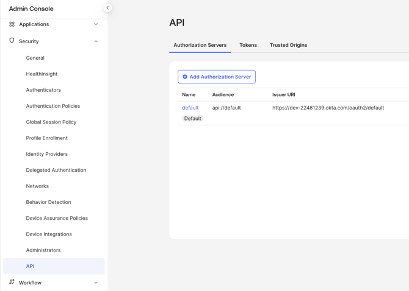Open the default authorization server link
This screenshot has height=291, width=409.
pyautogui.click(x=190, y=108)
